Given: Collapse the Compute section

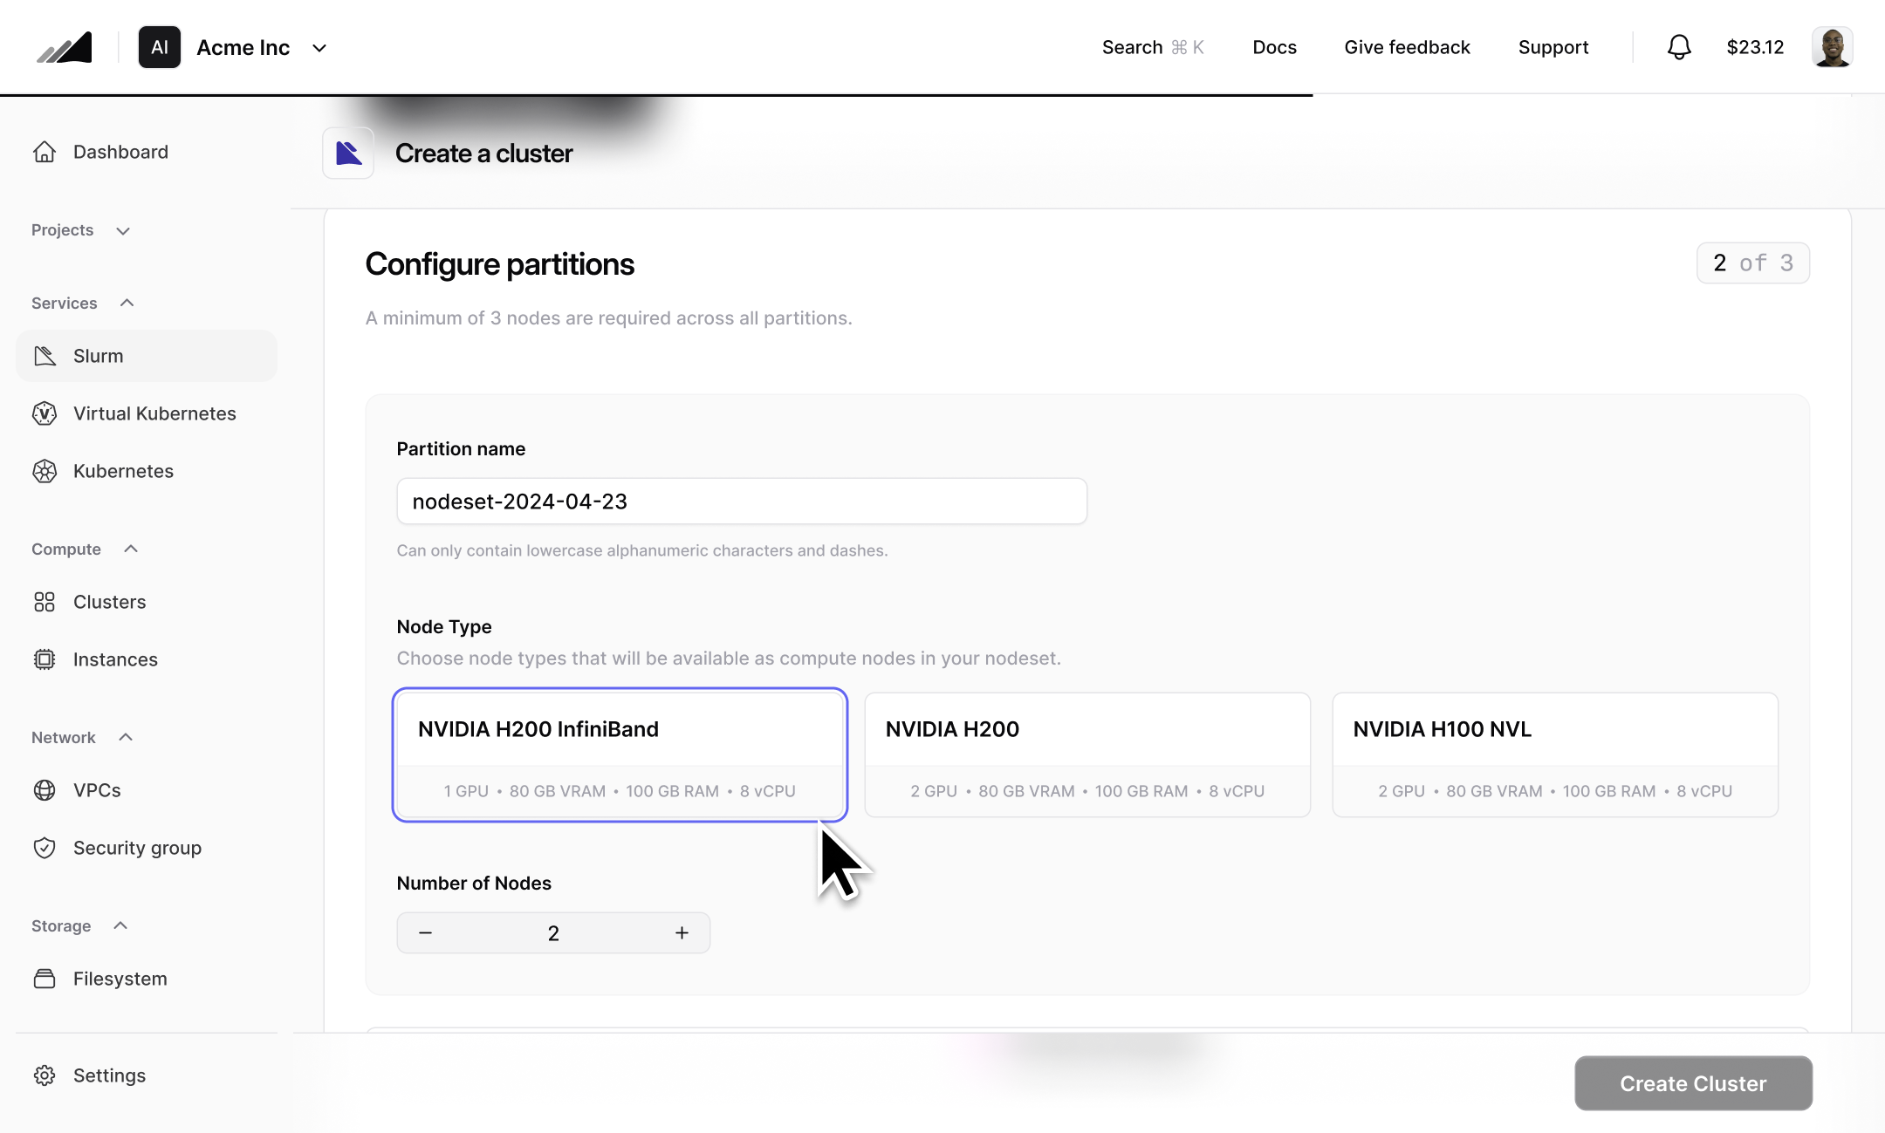Looking at the screenshot, I should (x=131, y=549).
